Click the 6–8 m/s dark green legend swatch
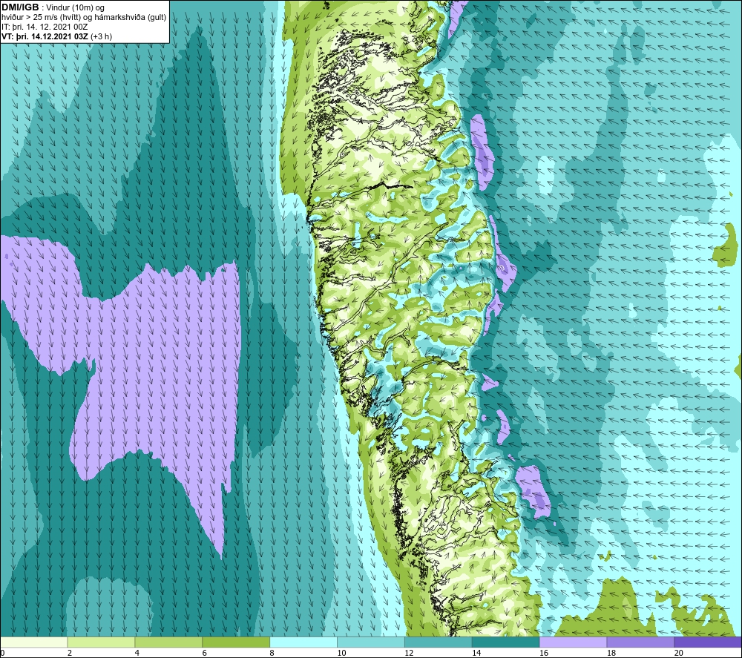The image size is (742, 658). tap(236, 642)
